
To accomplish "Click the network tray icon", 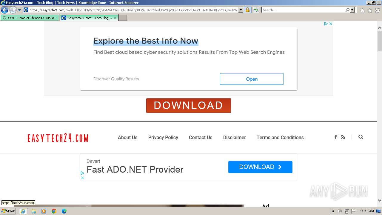I will pos(346,211).
